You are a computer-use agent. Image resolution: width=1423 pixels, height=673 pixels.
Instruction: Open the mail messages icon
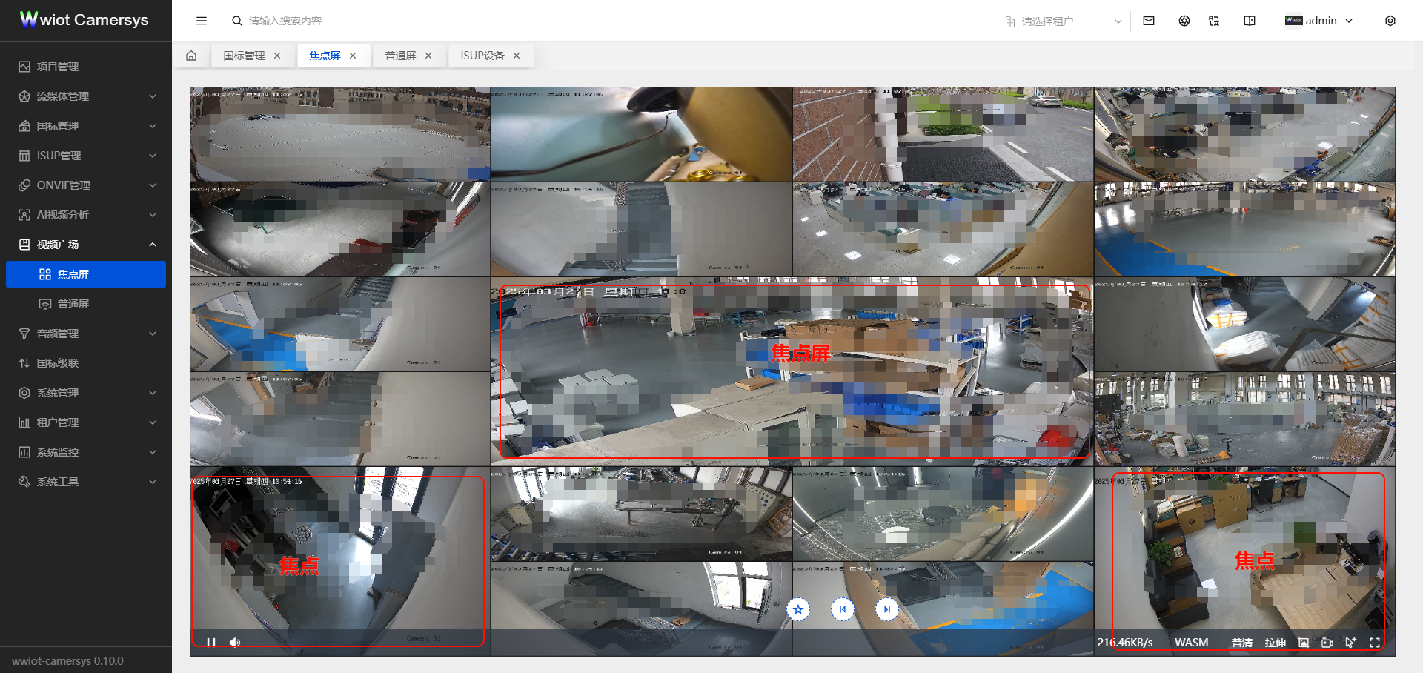[1149, 21]
